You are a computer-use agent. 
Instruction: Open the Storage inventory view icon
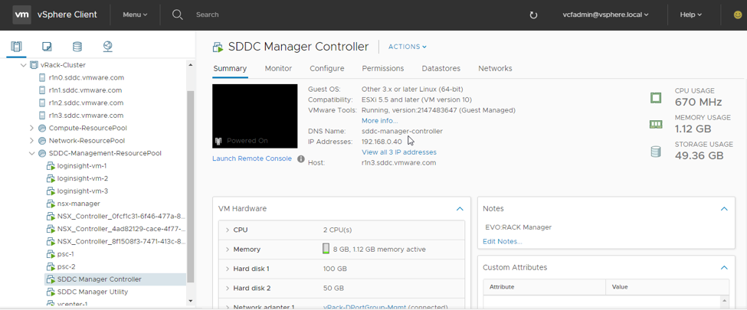pos(77,47)
